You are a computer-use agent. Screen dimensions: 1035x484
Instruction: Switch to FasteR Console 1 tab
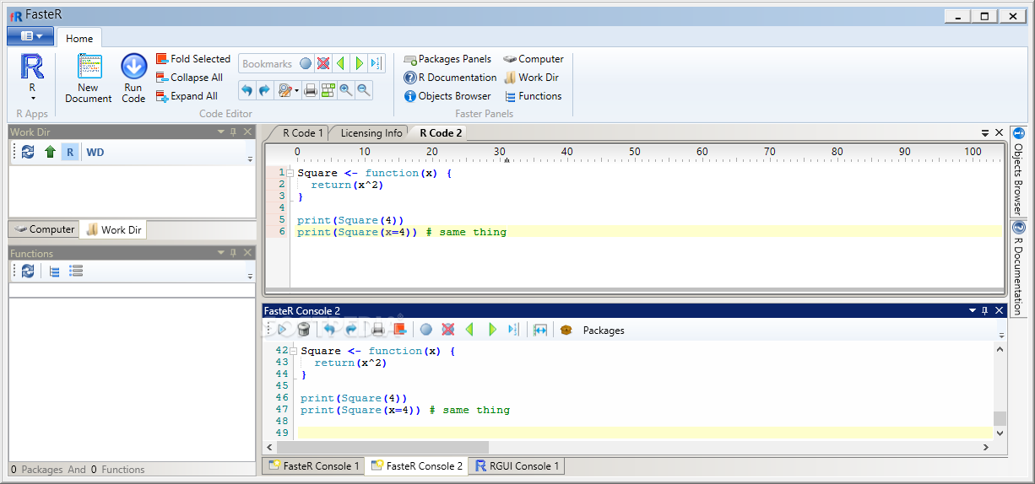(x=313, y=466)
